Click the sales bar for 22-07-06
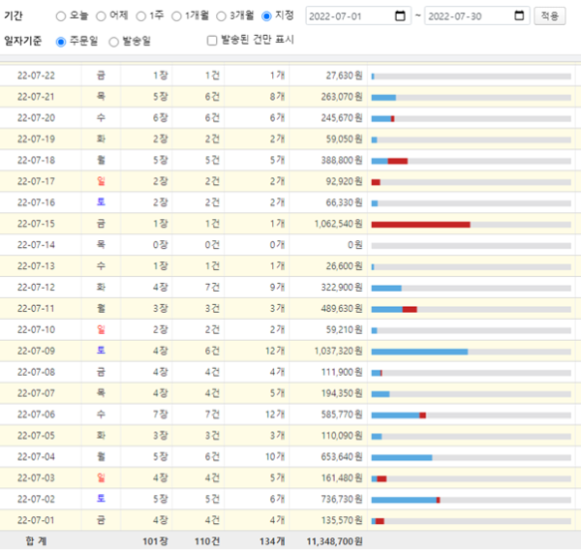This screenshot has width=581, height=554. pyautogui.click(x=471, y=415)
